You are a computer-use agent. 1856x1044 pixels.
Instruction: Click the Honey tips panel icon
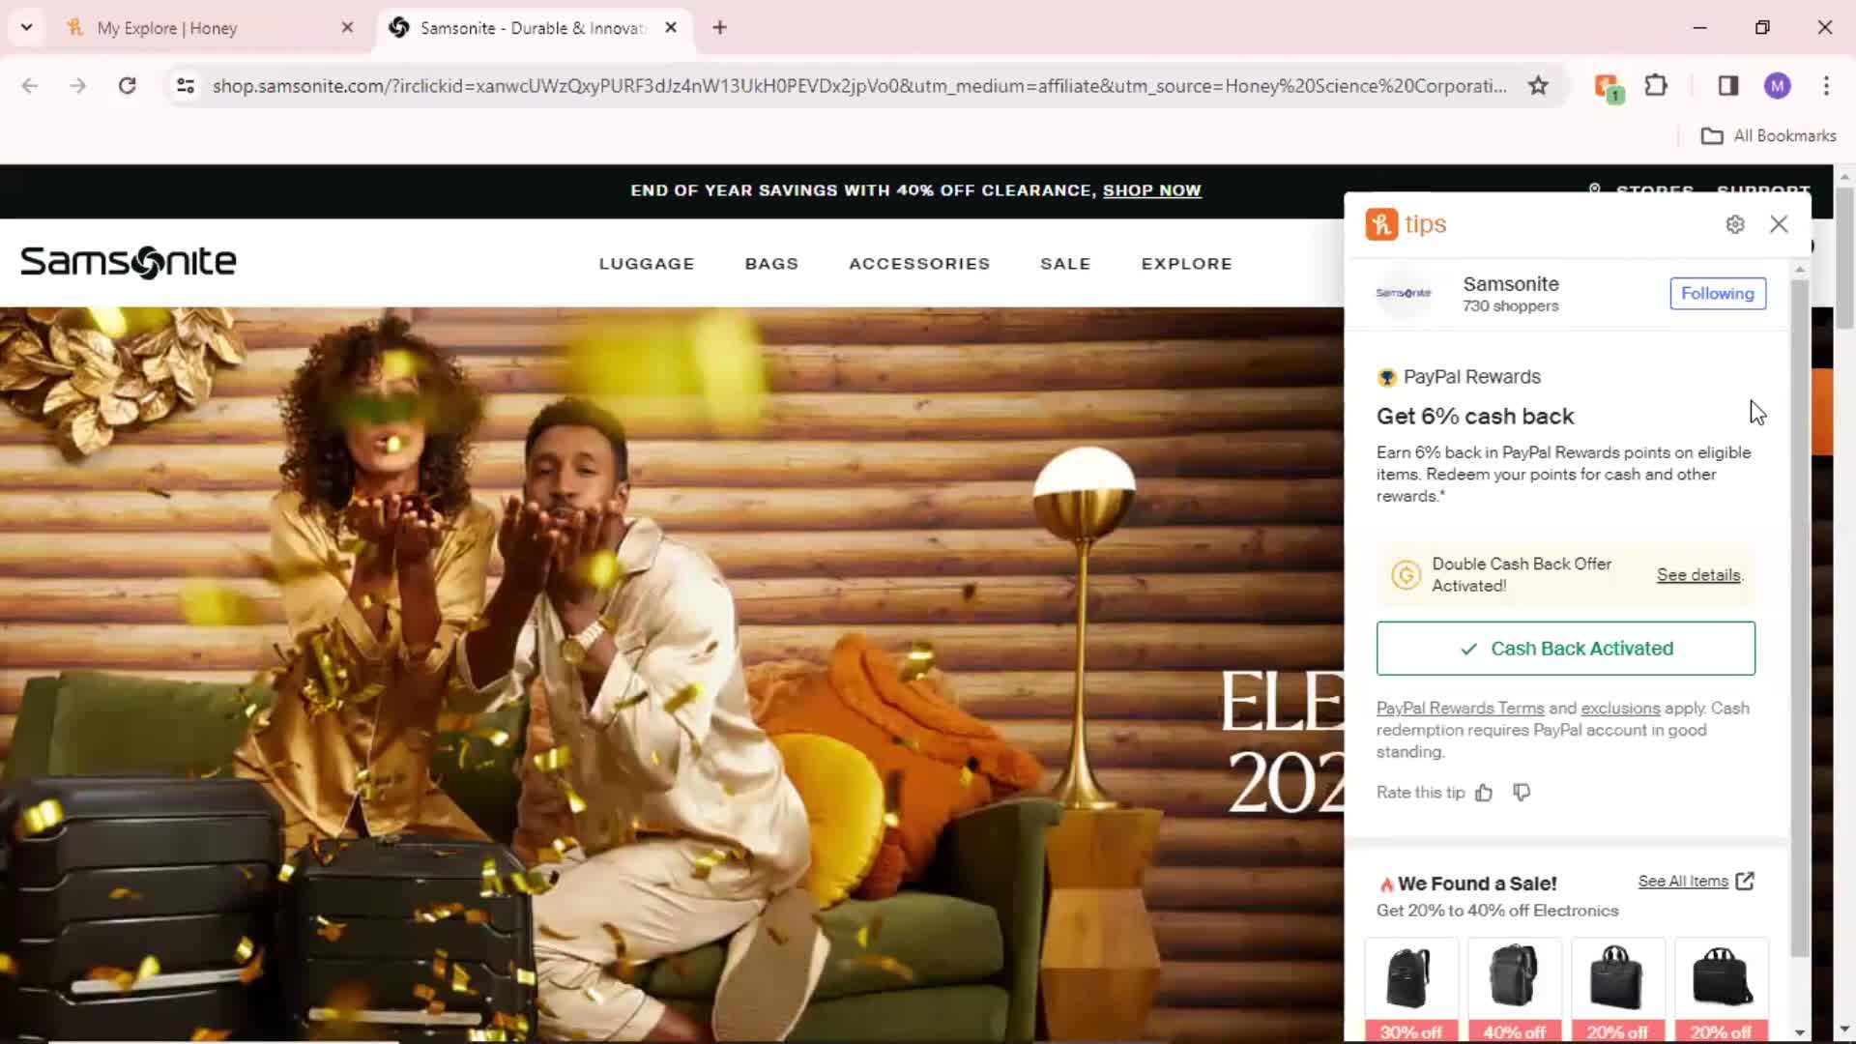click(x=1380, y=224)
